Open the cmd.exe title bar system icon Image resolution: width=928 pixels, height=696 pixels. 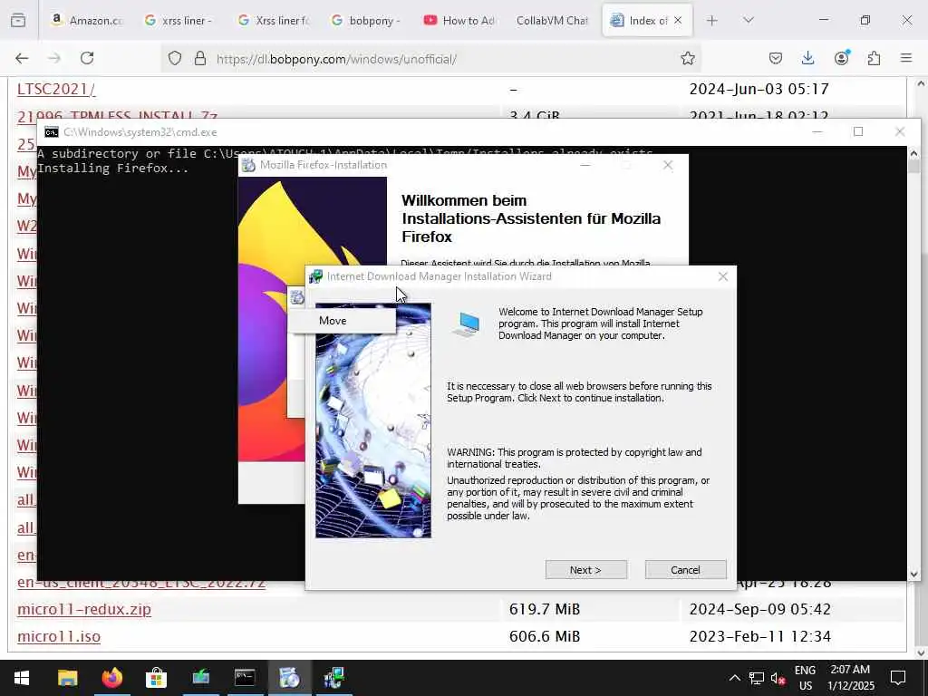pyautogui.click(x=52, y=132)
